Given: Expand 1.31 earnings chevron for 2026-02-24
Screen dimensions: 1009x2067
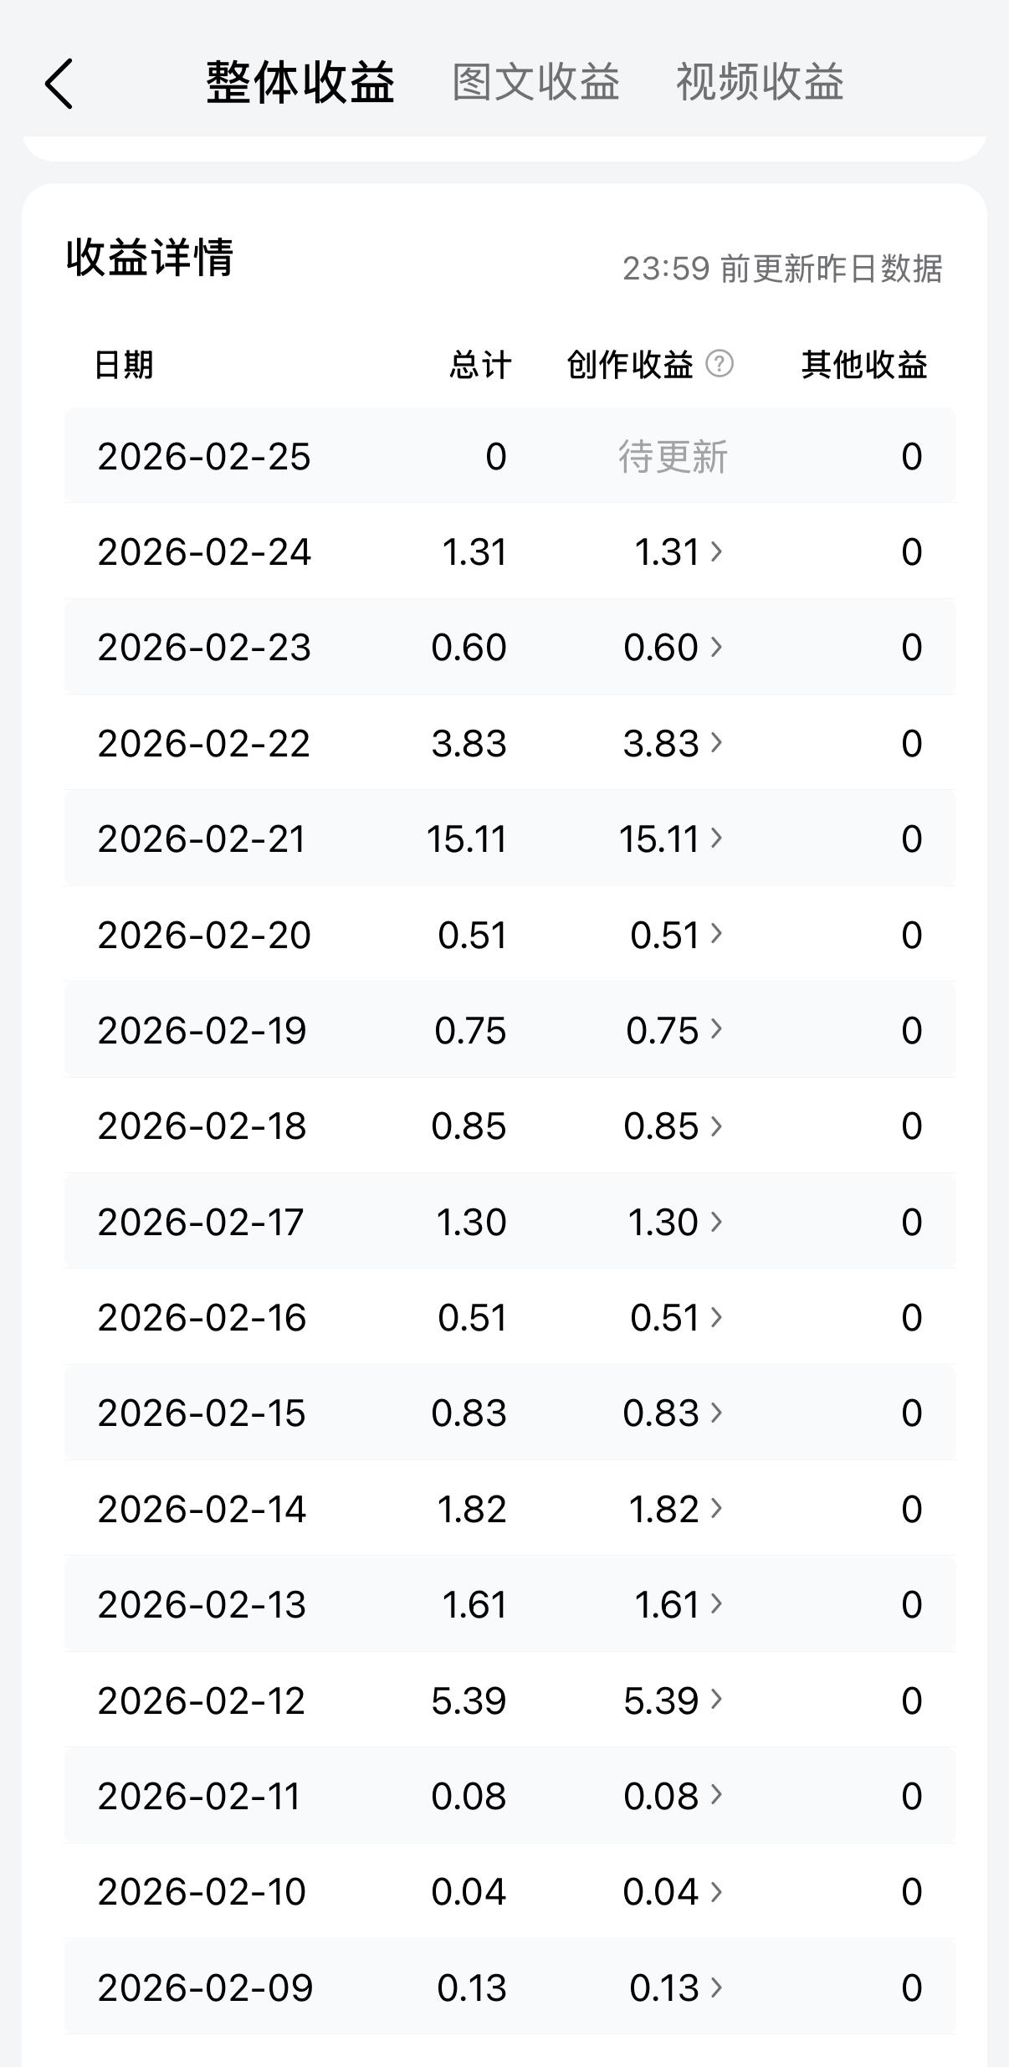Looking at the screenshot, I should [716, 551].
